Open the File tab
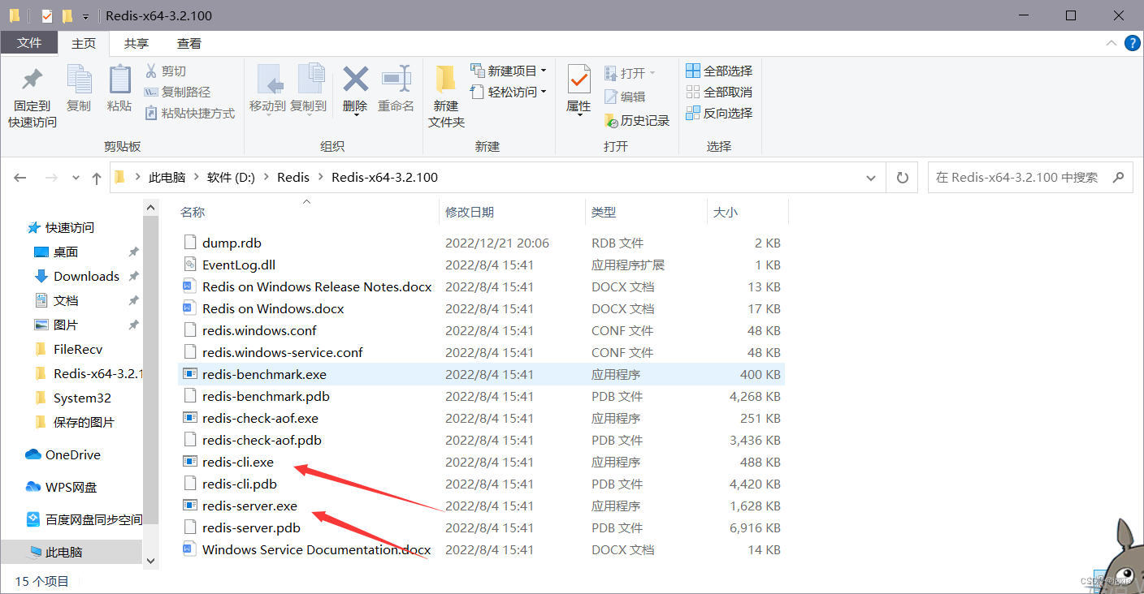The image size is (1144, 594). pyautogui.click(x=29, y=43)
